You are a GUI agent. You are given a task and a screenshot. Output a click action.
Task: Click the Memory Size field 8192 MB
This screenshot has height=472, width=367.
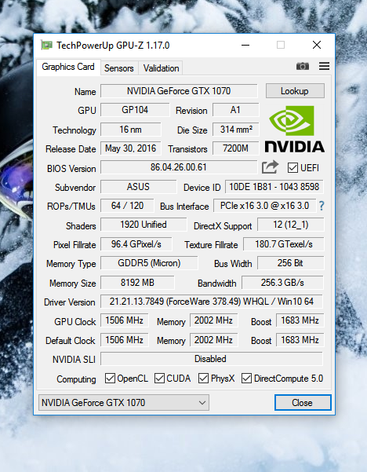[x=137, y=283]
